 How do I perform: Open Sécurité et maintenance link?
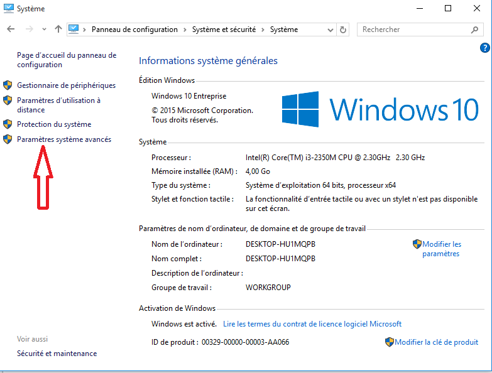pos(57,354)
